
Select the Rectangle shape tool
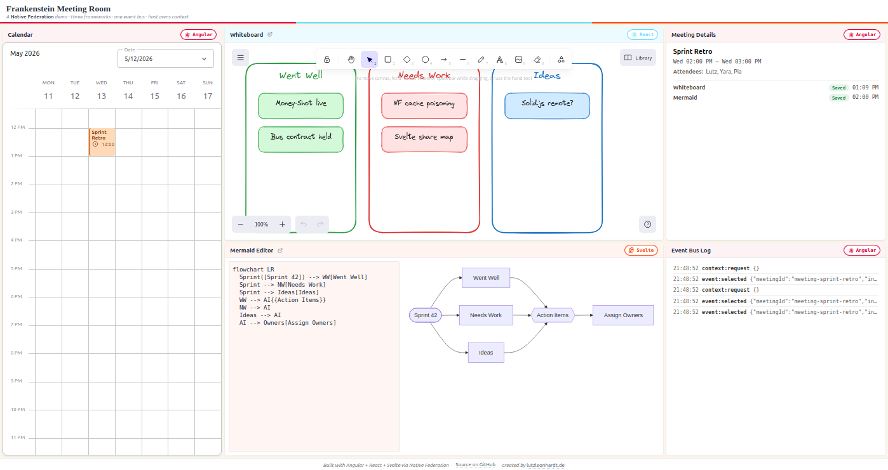[x=388, y=60]
